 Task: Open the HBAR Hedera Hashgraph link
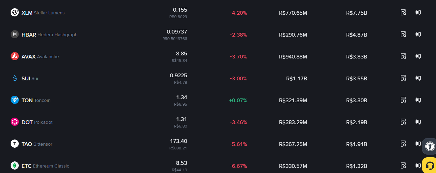click(x=49, y=35)
